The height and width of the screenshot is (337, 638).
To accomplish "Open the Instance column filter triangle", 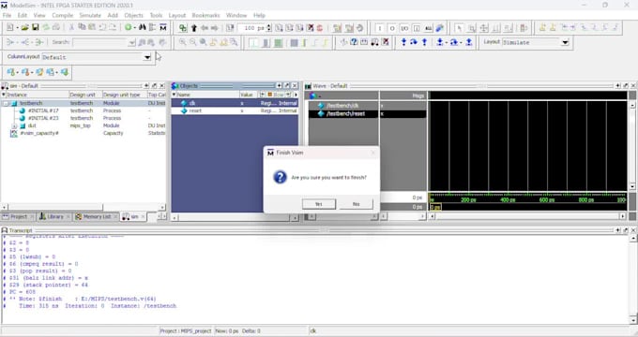I will click(x=4, y=95).
